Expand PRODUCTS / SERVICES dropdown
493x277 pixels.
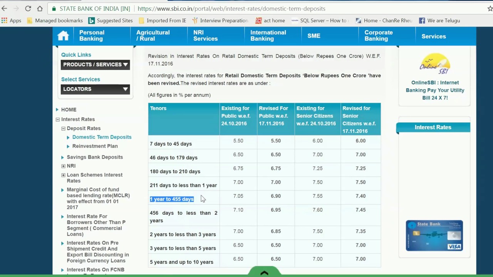[95, 65]
